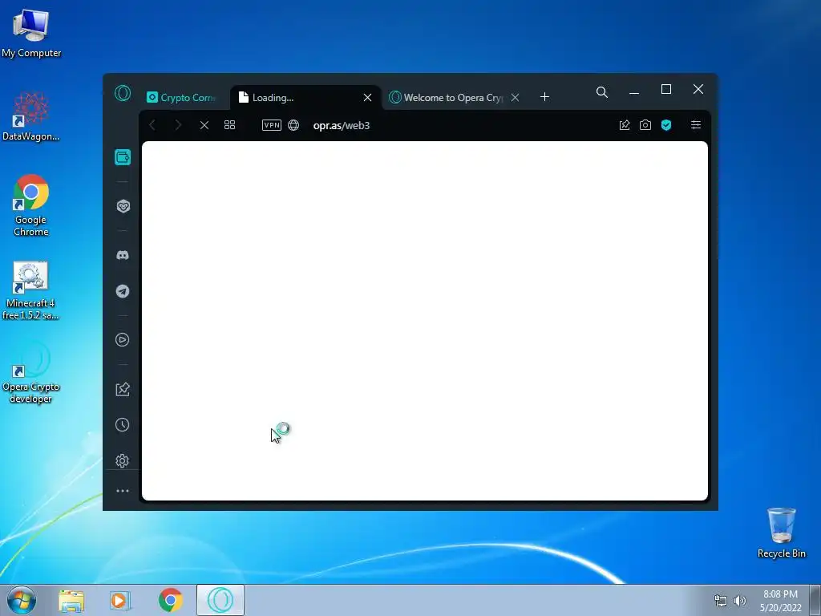Open the pinboard icon in the address bar
The height and width of the screenshot is (616, 821).
(x=625, y=124)
